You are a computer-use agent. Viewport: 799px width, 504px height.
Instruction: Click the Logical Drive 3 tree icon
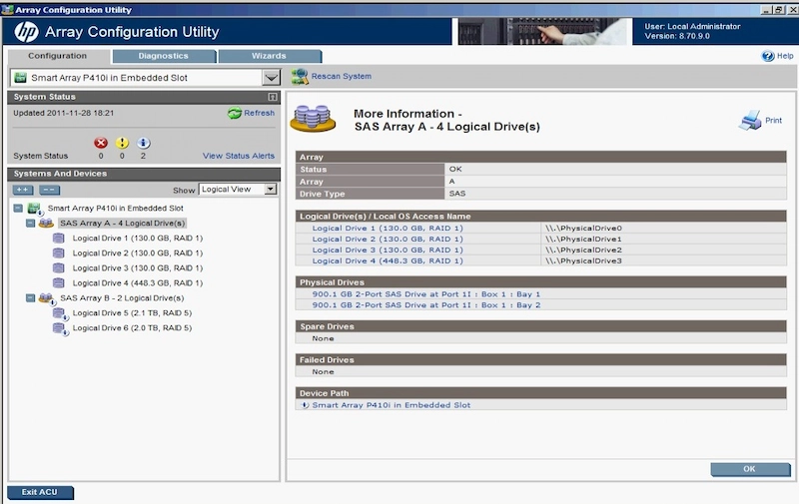(x=59, y=267)
